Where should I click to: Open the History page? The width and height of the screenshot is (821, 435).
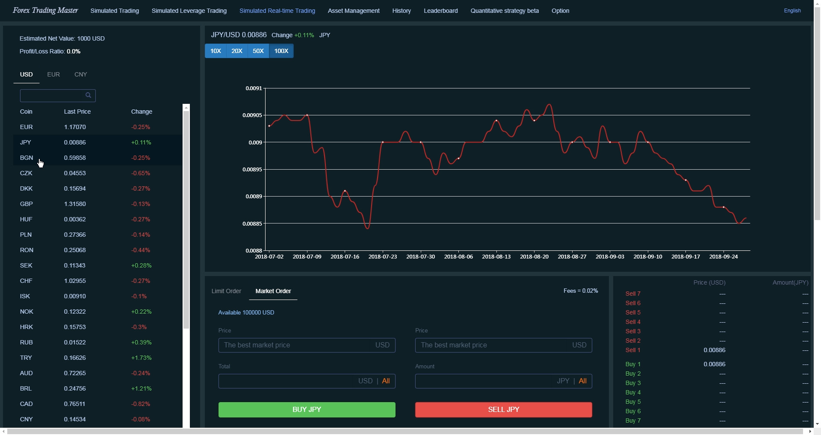pos(401,11)
